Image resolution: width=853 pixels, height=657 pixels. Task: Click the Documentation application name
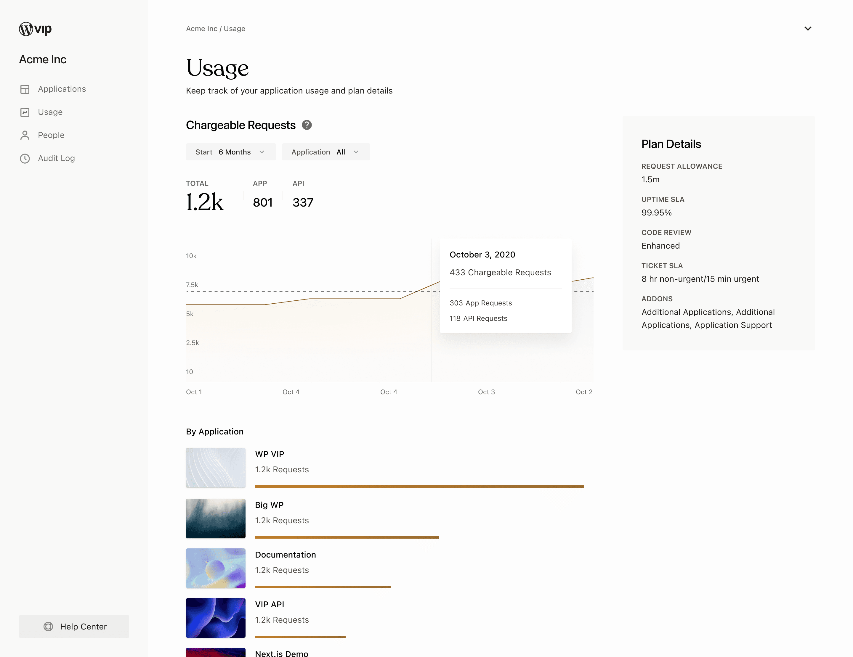coord(285,555)
